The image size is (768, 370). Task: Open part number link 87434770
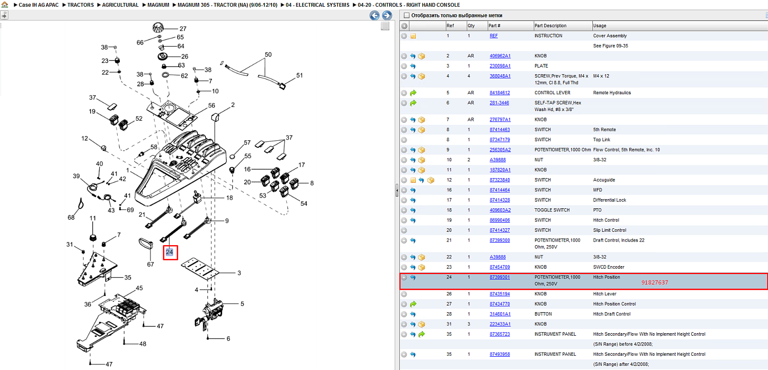coord(500,304)
